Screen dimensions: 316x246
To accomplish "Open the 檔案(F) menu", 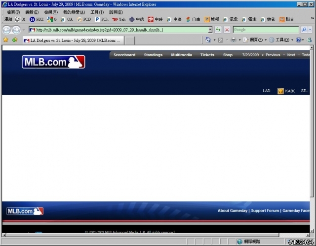I will coord(13,12).
